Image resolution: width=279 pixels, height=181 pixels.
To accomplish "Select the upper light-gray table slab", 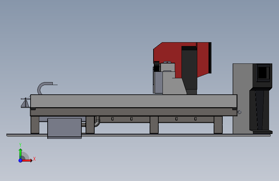I will click(x=134, y=101).
